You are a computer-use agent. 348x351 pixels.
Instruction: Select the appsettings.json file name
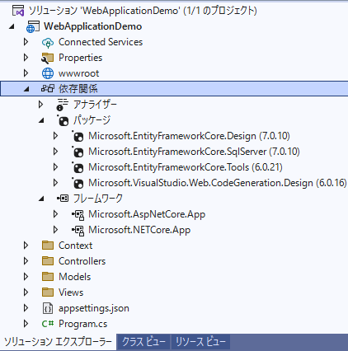[94, 308]
